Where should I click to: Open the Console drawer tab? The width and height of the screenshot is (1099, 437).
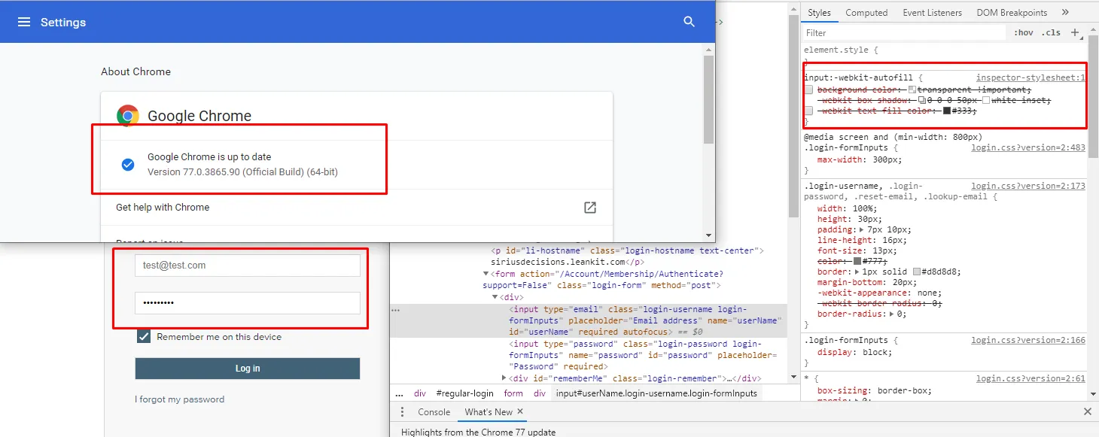[434, 412]
